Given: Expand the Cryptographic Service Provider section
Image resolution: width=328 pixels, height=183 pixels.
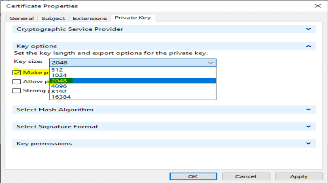Looking at the screenshot, I should pyautogui.click(x=308, y=29).
